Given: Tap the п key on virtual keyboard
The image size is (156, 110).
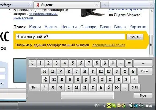Looking at the screenshot, I should click(x=78, y=79).
